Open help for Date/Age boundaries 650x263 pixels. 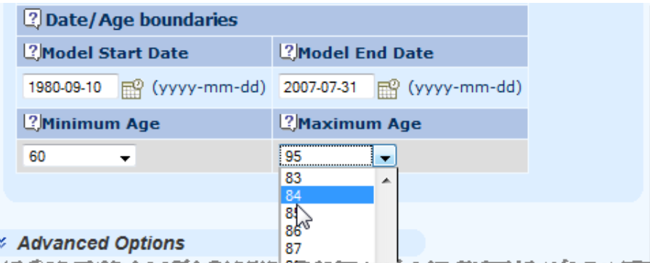click(33, 19)
